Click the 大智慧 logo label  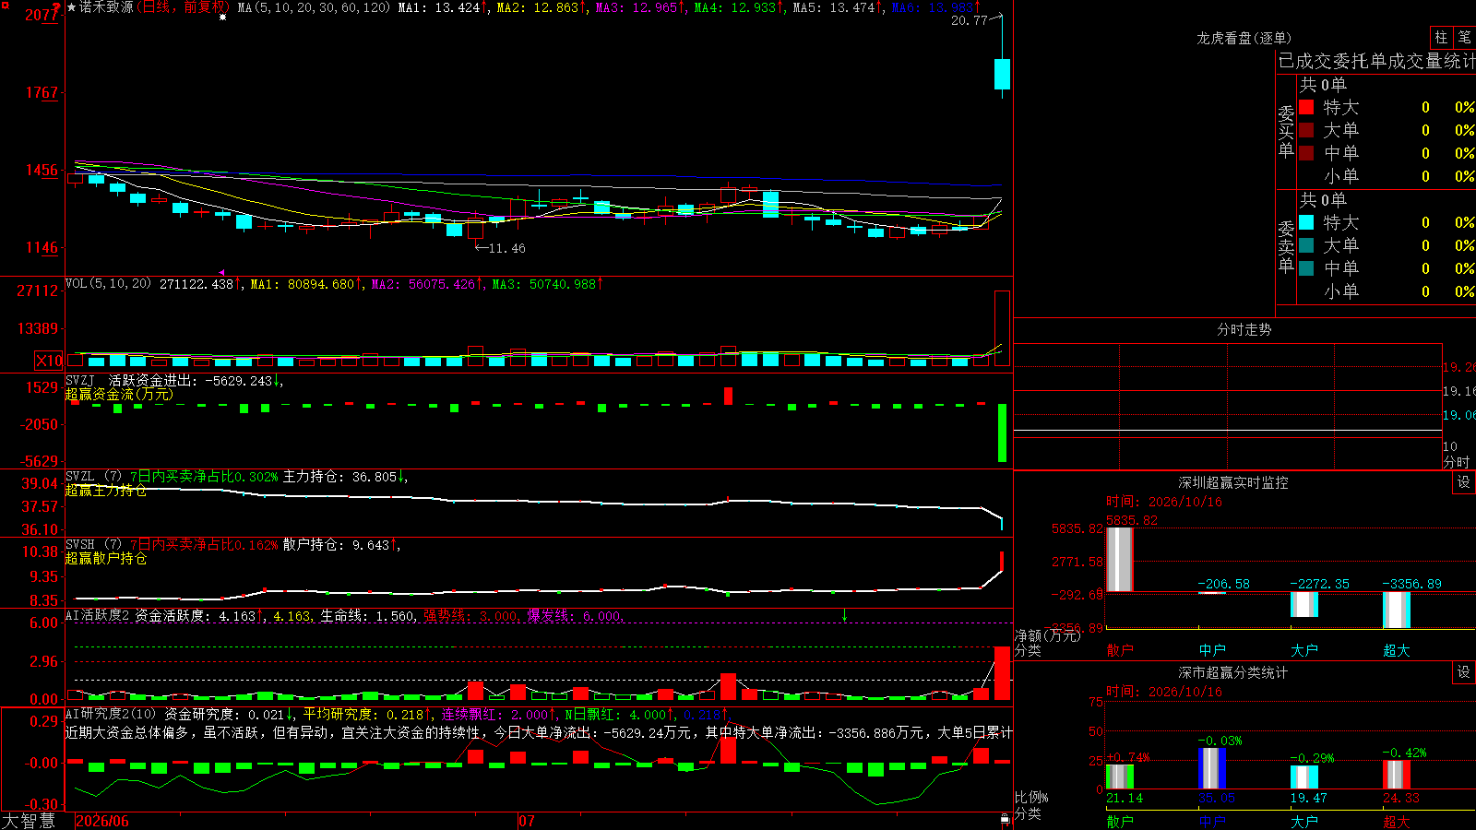pyautogui.click(x=29, y=821)
